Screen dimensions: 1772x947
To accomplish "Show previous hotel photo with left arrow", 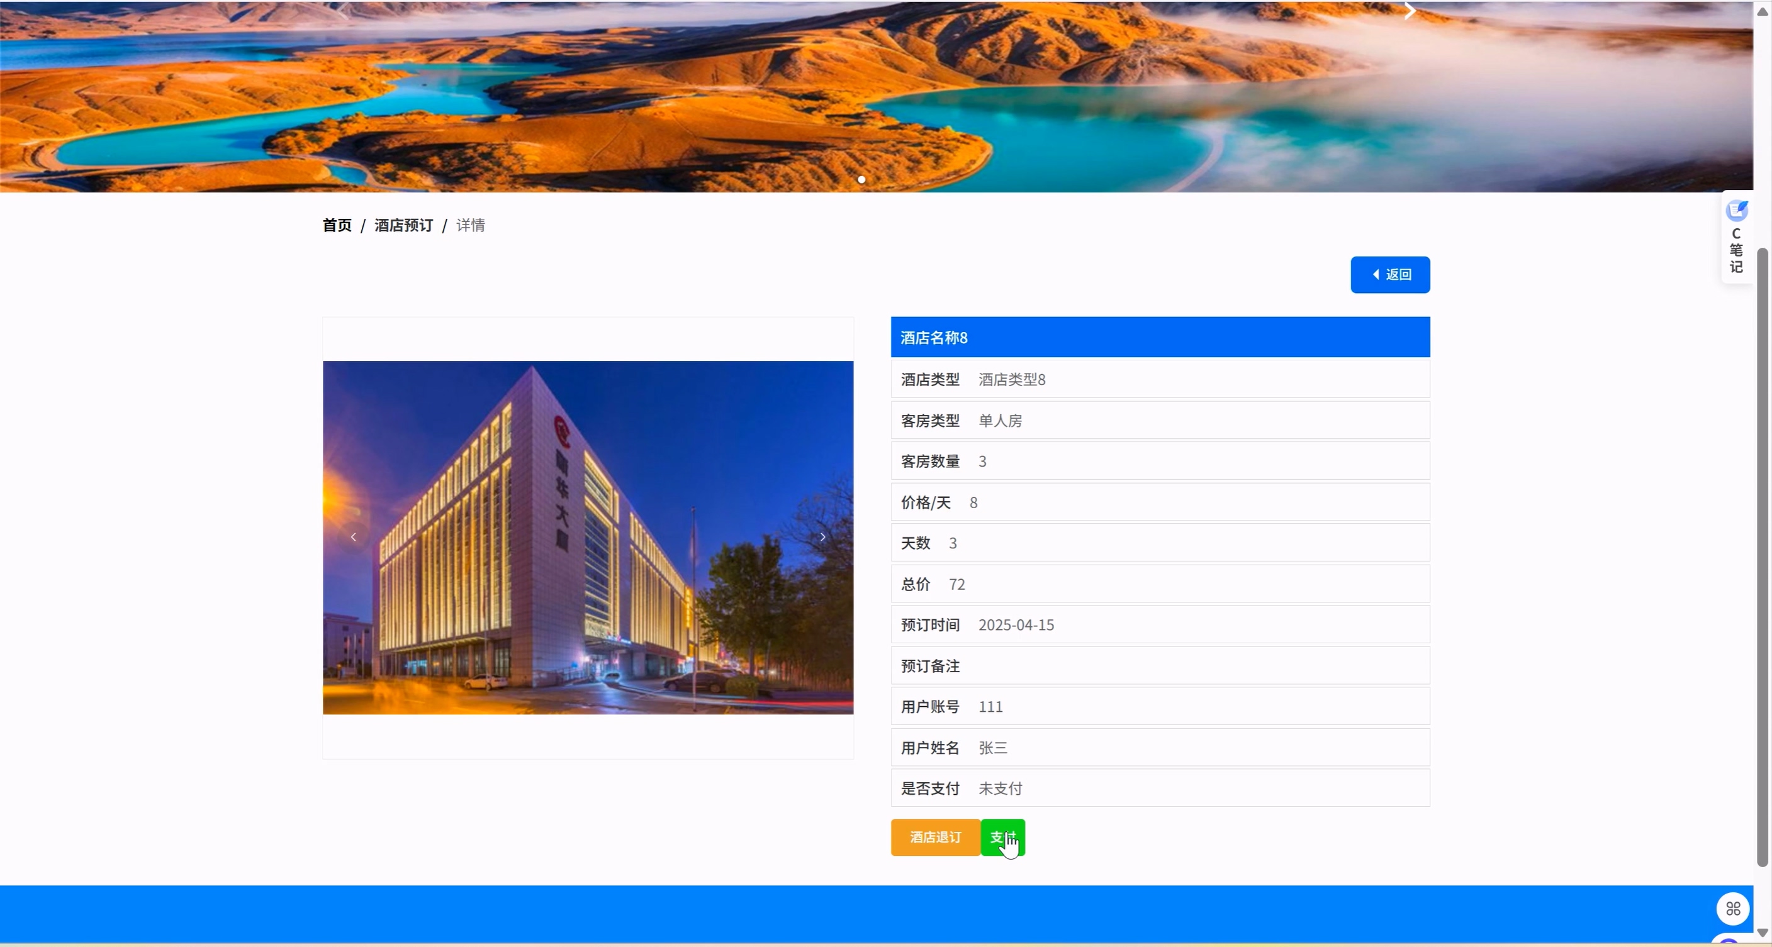I will pyautogui.click(x=354, y=538).
